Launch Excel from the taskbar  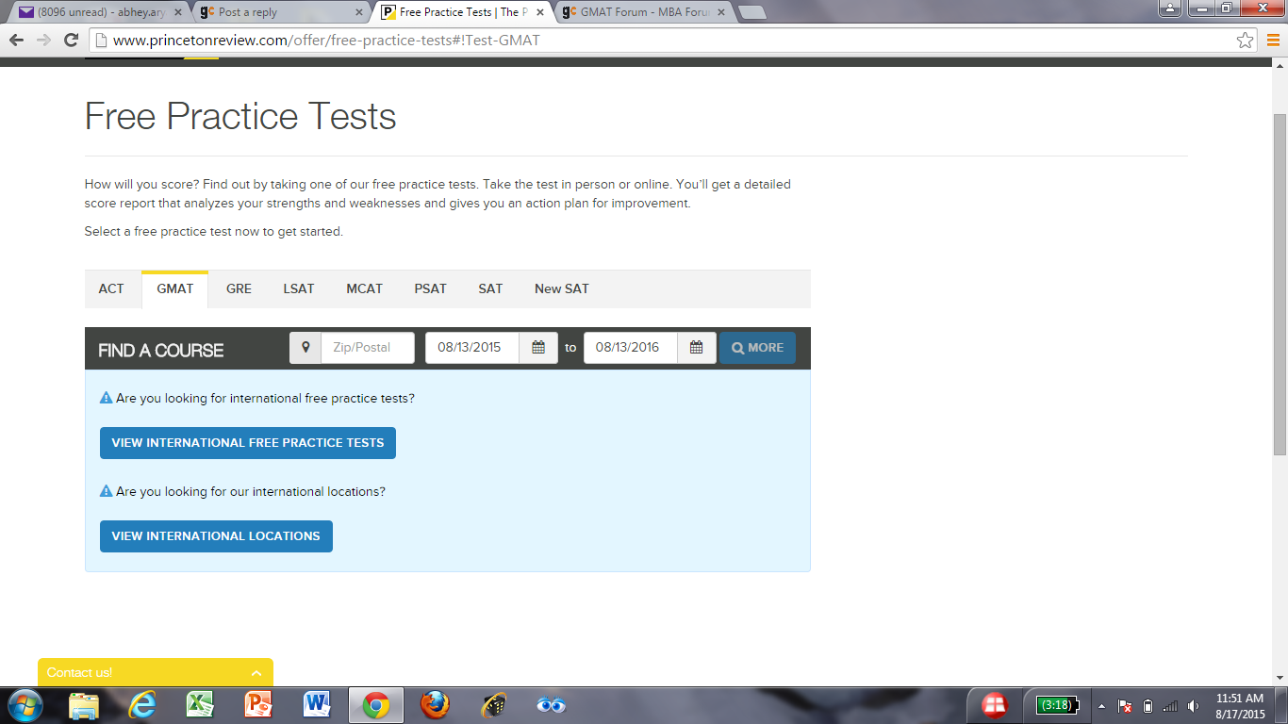coord(200,704)
